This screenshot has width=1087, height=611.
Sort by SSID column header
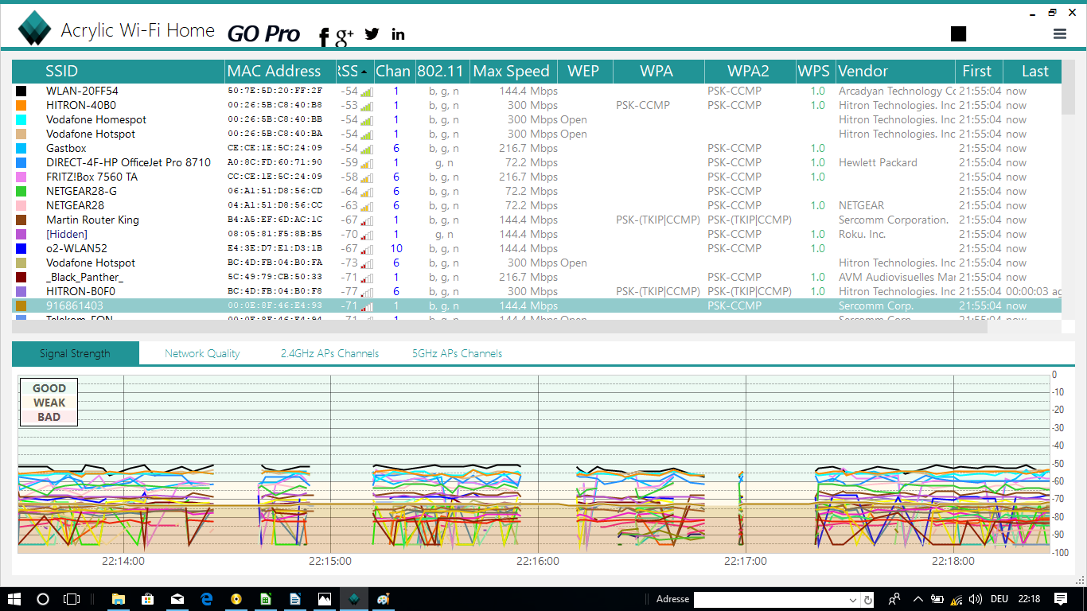click(119, 71)
